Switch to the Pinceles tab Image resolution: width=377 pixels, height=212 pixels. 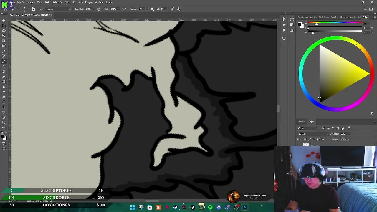(x=302, y=122)
